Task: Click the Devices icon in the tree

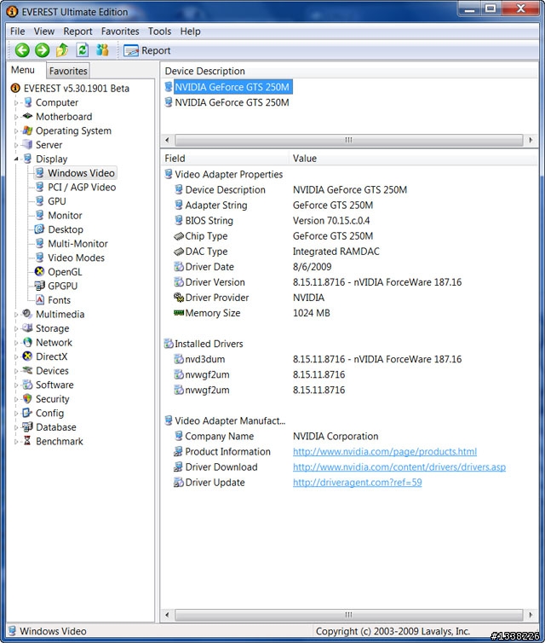Action: click(x=27, y=370)
